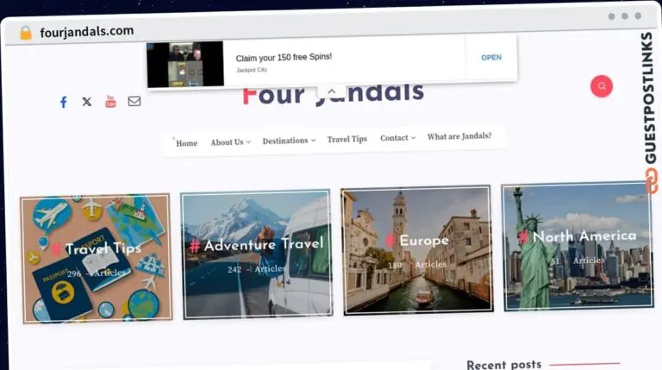Click the X (Twitter) icon
The height and width of the screenshot is (370, 662).
(86, 102)
